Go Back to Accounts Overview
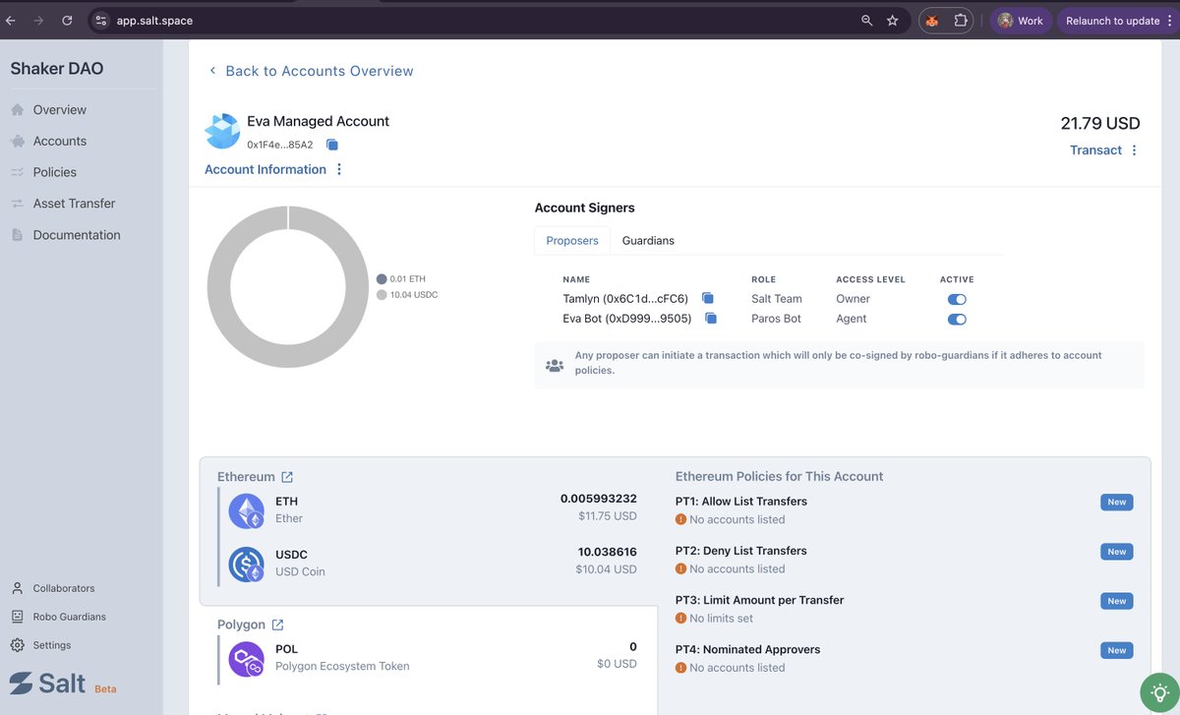 coord(311,71)
